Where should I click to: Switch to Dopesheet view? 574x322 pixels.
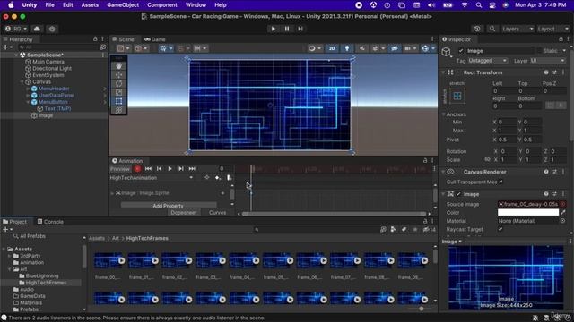(184, 213)
